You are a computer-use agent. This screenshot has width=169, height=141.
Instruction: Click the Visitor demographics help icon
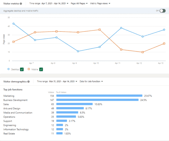(28, 81)
